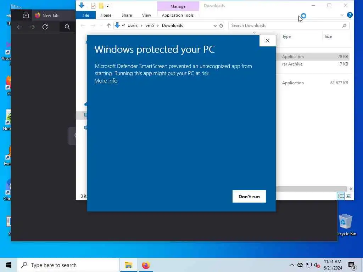The image size is (363, 272).
Task: Click the Don't run button
Action: [249, 197]
